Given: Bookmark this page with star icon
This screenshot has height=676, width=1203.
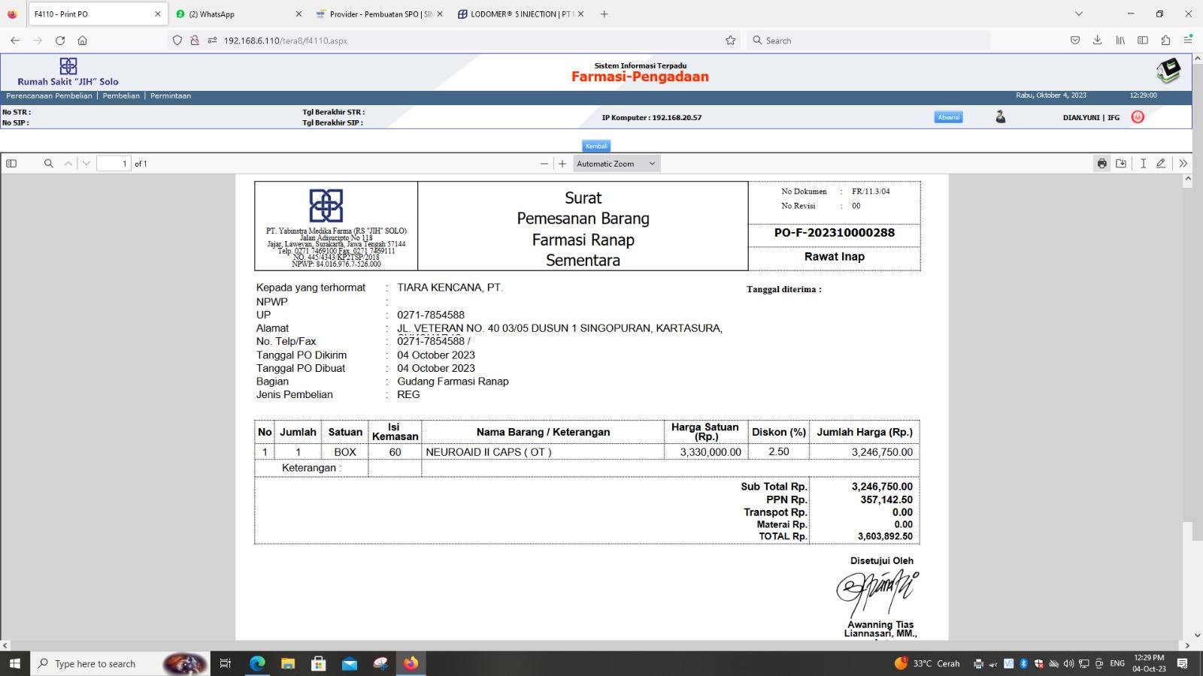Looking at the screenshot, I should click(730, 41).
